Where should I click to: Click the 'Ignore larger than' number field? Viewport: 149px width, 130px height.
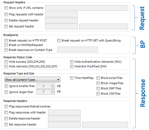coord(44,92)
